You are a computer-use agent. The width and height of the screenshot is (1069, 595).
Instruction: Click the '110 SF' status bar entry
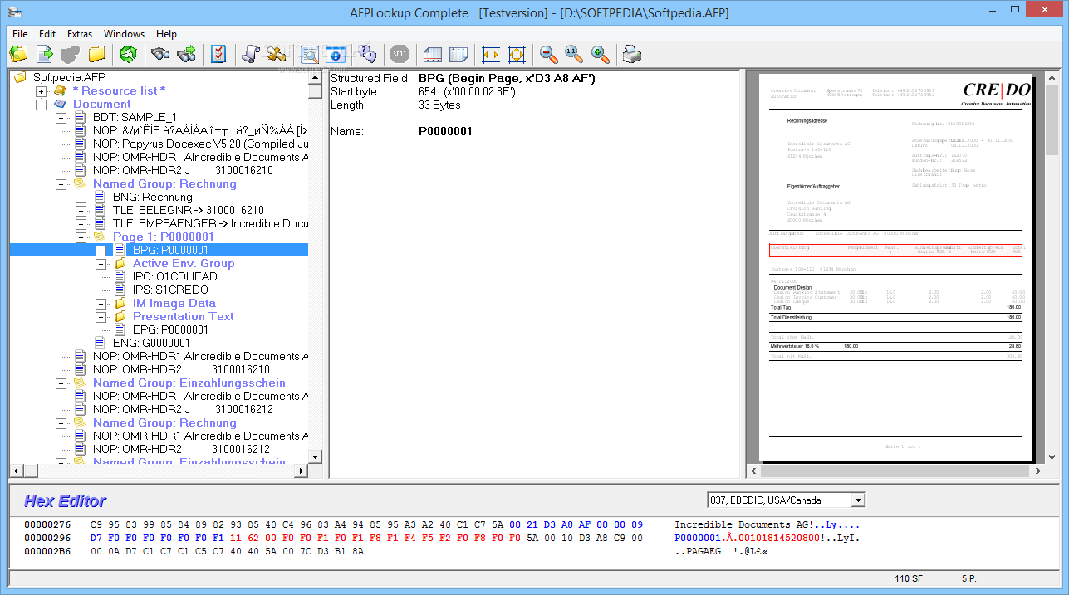909,578
